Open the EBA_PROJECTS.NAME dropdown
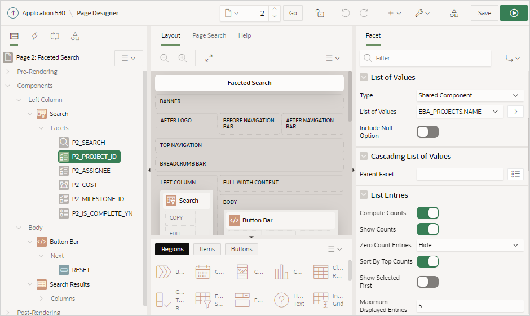This screenshot has height=316, width=530. [x=460, y=112]
